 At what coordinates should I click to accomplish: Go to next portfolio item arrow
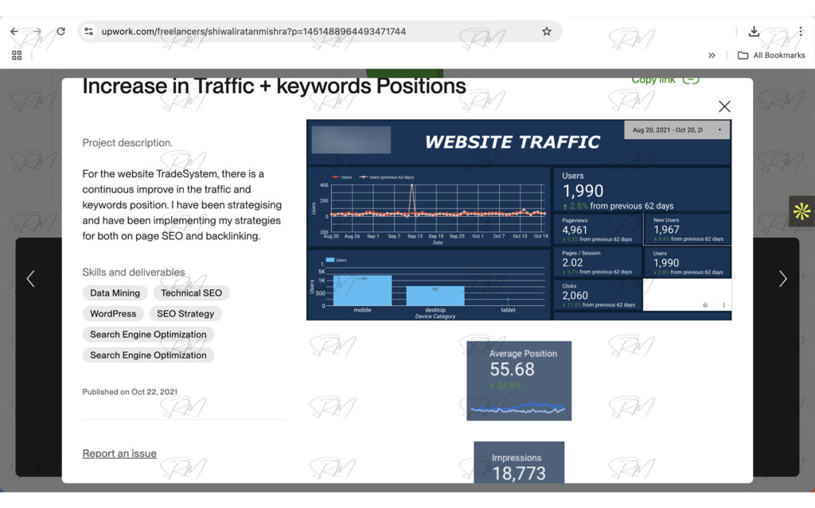pyautogui.click(x=783, y=279)
